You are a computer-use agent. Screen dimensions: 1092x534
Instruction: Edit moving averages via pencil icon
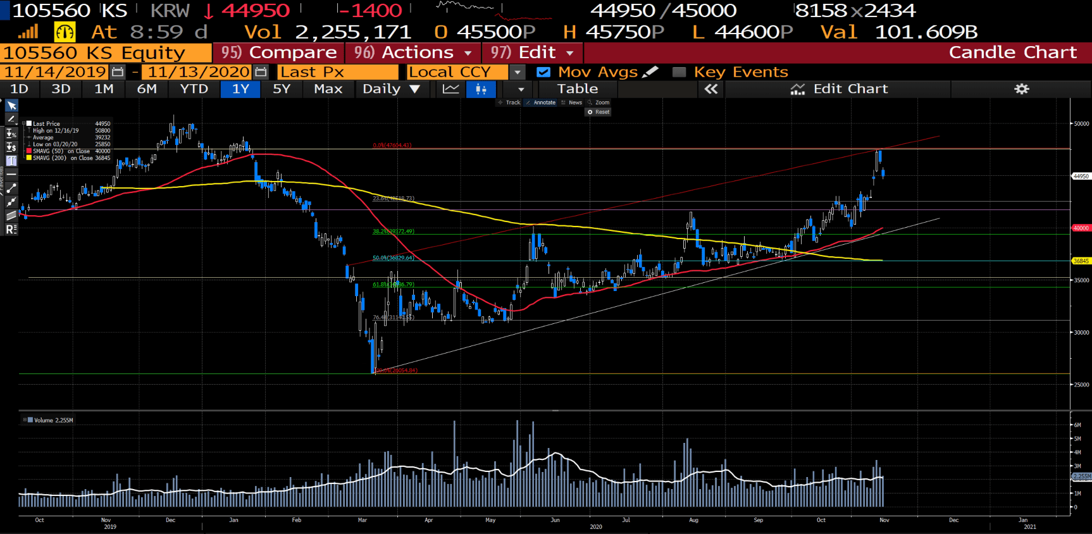click(650, 72)
